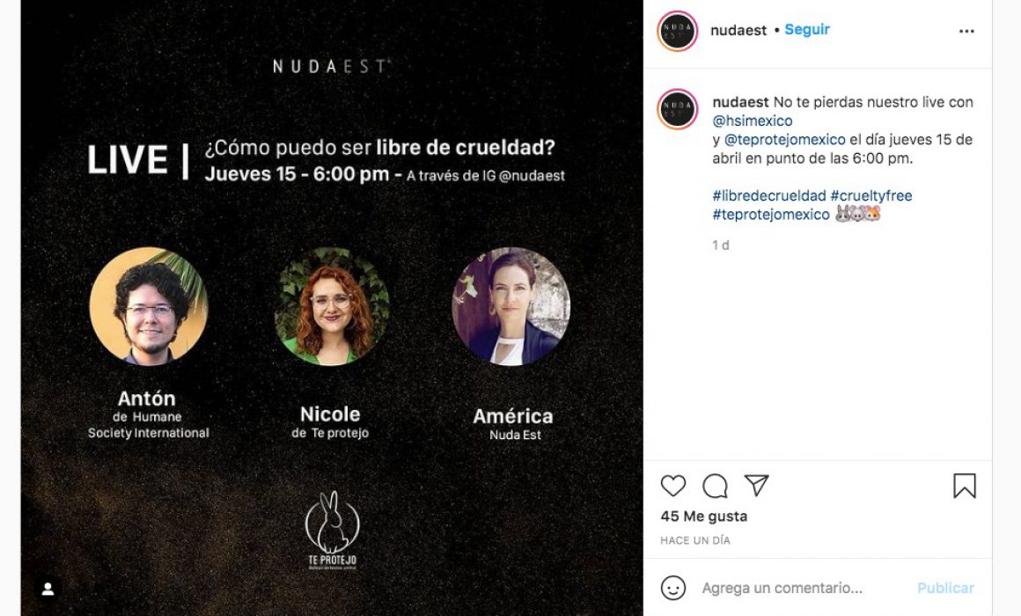Open the three dots more options menu
This screenshot has height=616, width=1021.
966,32
